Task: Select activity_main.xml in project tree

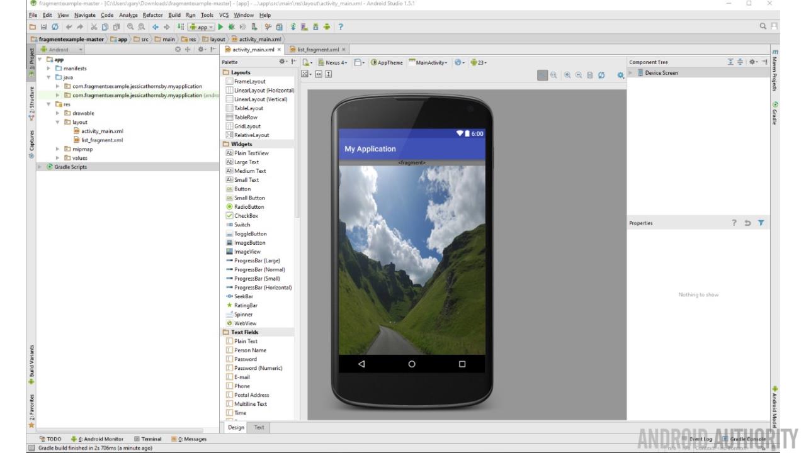Action: (98, 131)
